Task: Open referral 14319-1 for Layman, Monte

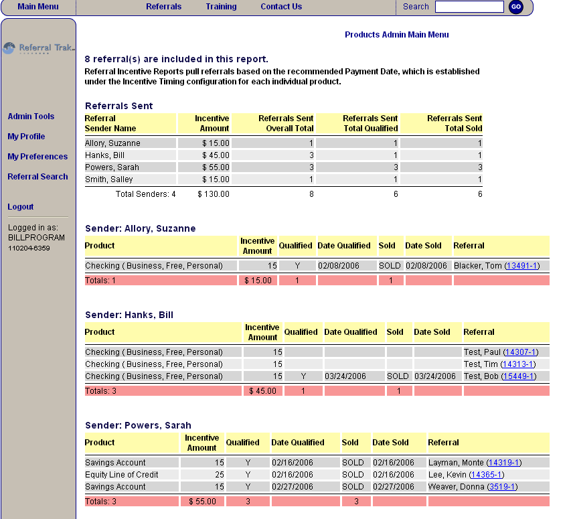Action: [503, 462]
